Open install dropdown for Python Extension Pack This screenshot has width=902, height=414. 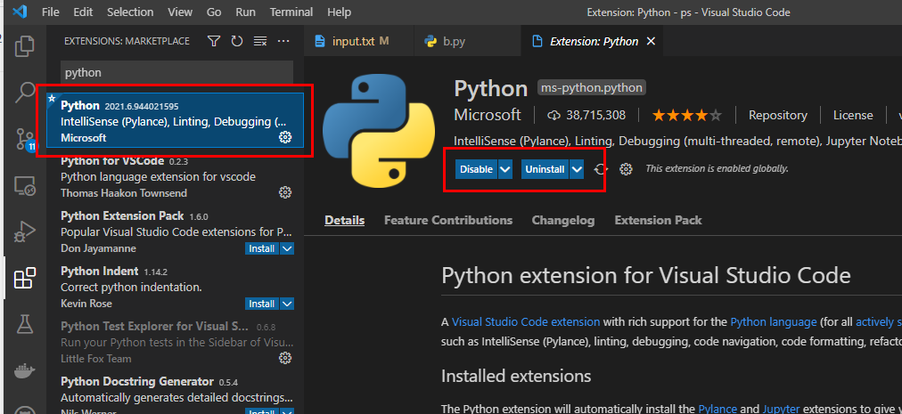[x=288, y=248]
